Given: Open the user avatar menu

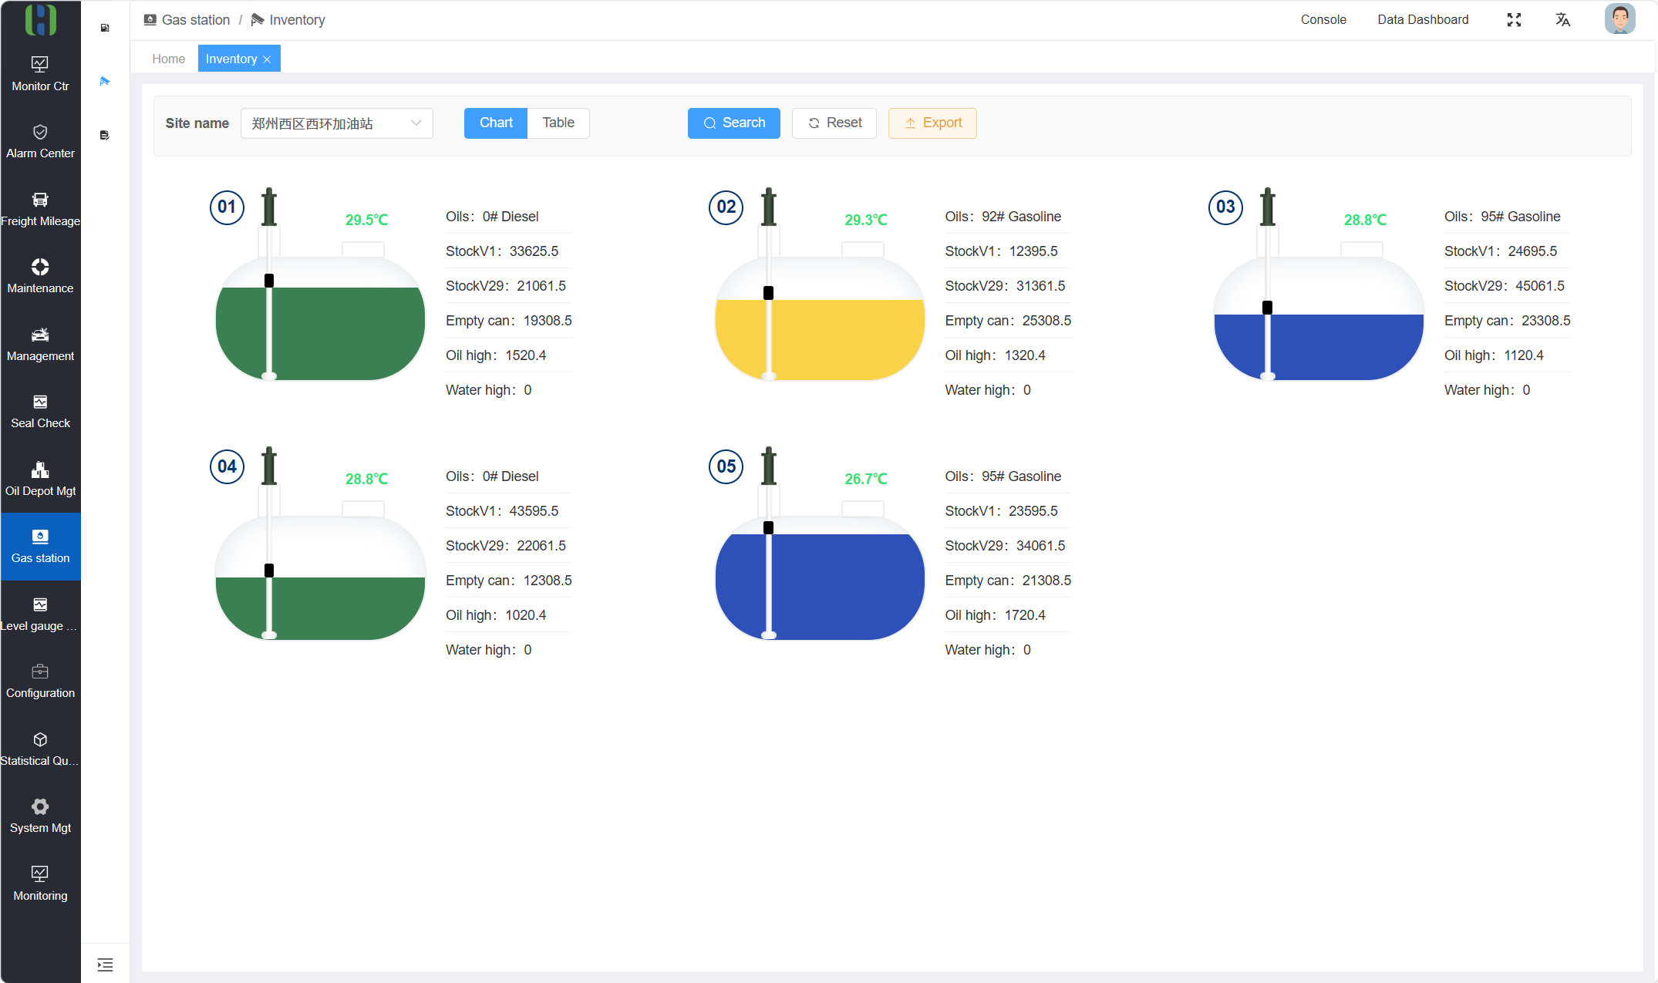Looking at the screenshot, I should point(1620,19).
